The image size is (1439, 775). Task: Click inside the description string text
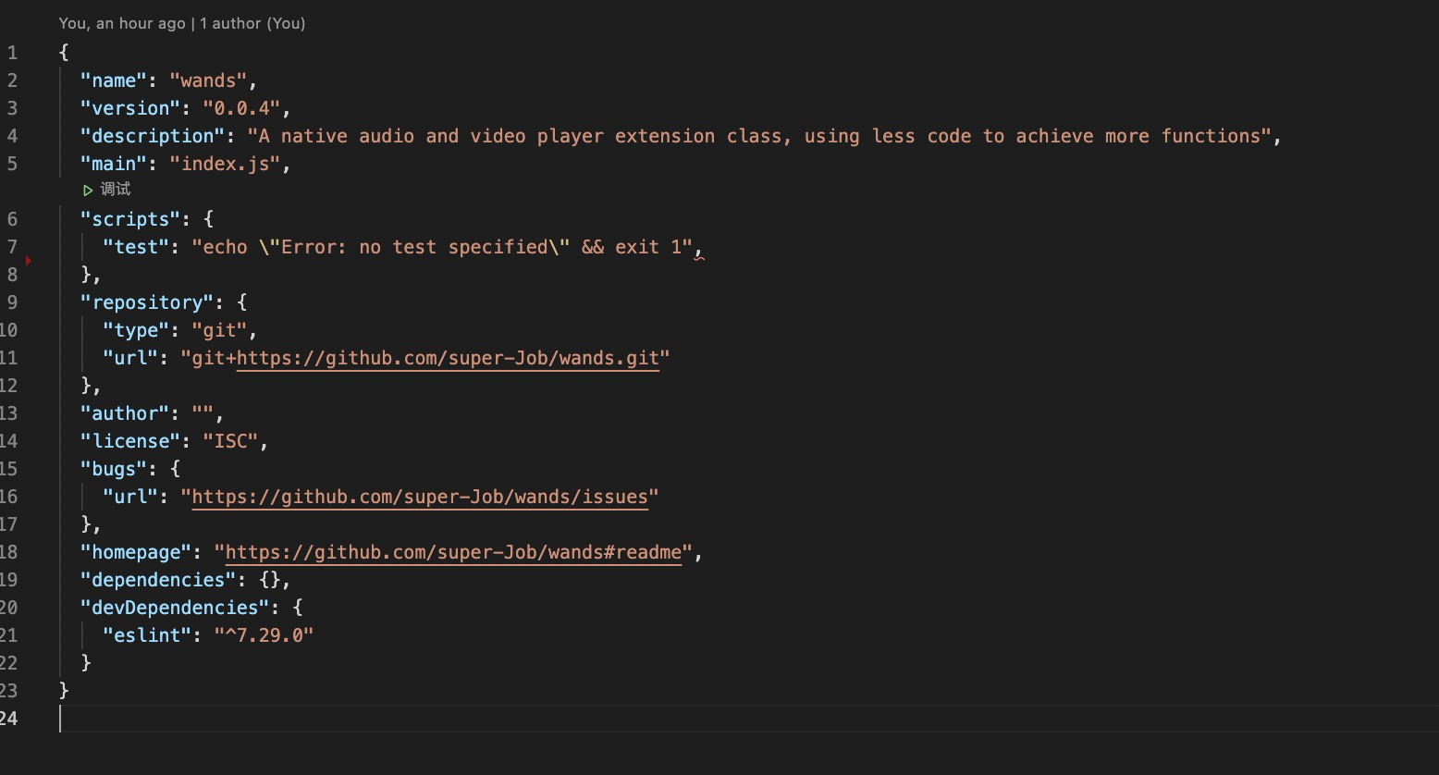click(x=759, y=136)
